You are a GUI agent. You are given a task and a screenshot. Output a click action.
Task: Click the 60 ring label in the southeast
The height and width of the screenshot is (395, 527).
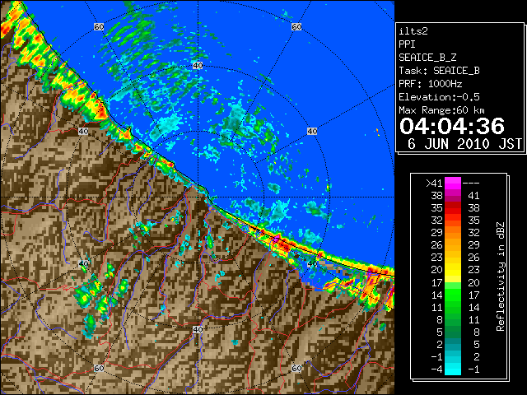[x=296, y=368]
